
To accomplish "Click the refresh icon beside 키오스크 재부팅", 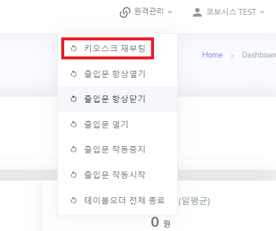I will pyautogui.click(x=74, y=48).
